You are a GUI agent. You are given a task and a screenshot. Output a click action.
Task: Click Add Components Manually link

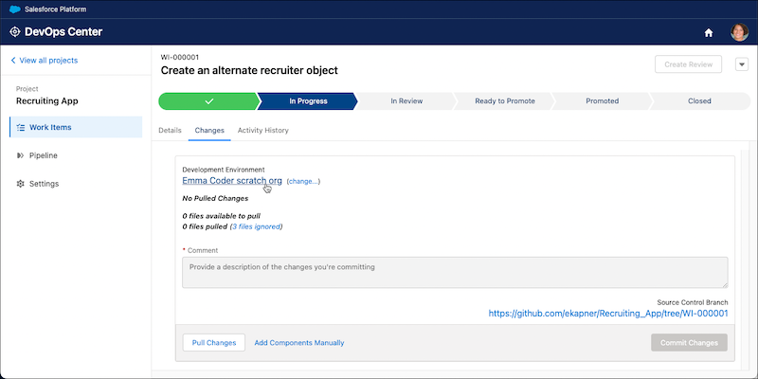pos(299,343)
